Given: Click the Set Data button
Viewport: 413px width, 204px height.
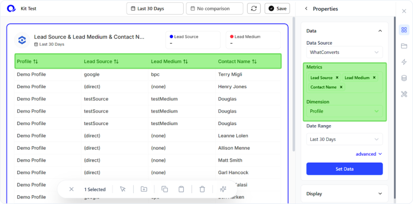Looking at the screenshot, I should [344, 169].
